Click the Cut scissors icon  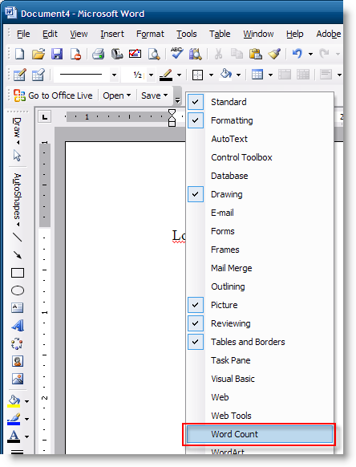point(218,55)
